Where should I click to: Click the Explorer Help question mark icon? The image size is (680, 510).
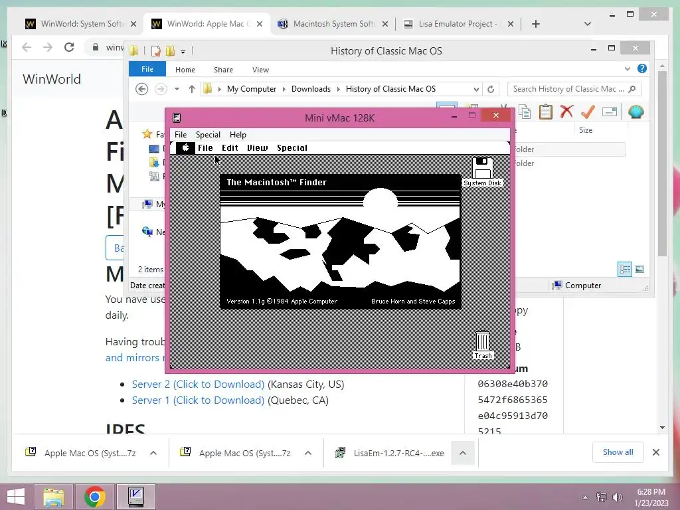click(642, 68)
